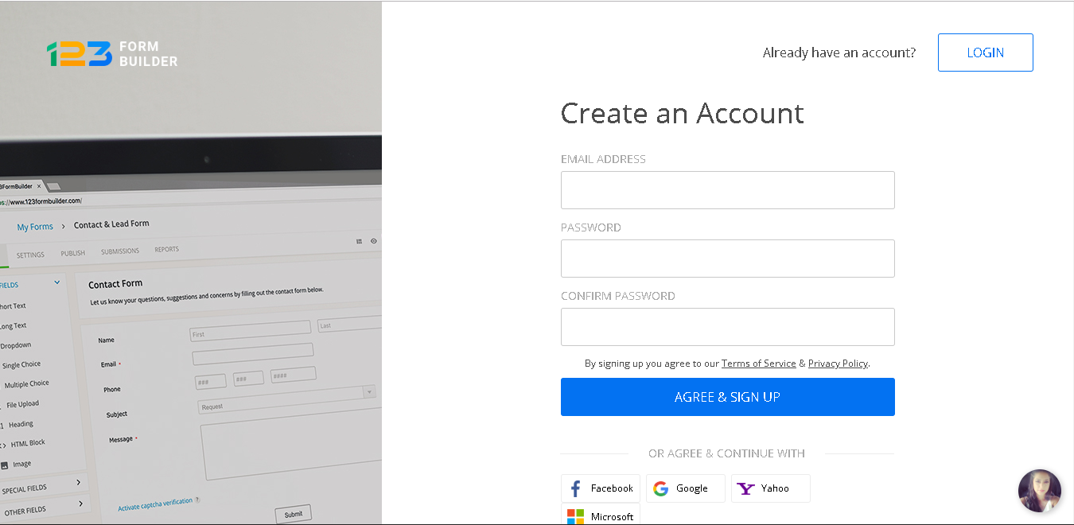Click the Microsoft sign-up icon

pyautogui.click(x=574, y=515)
